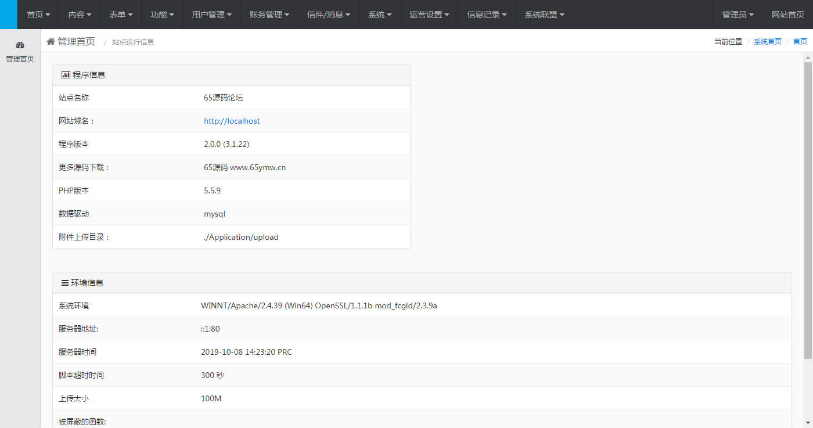Screen dimensions: 813x428
Task: Open the http://localhost domain link
Action: pyautogui.click(x=232, y=121)
